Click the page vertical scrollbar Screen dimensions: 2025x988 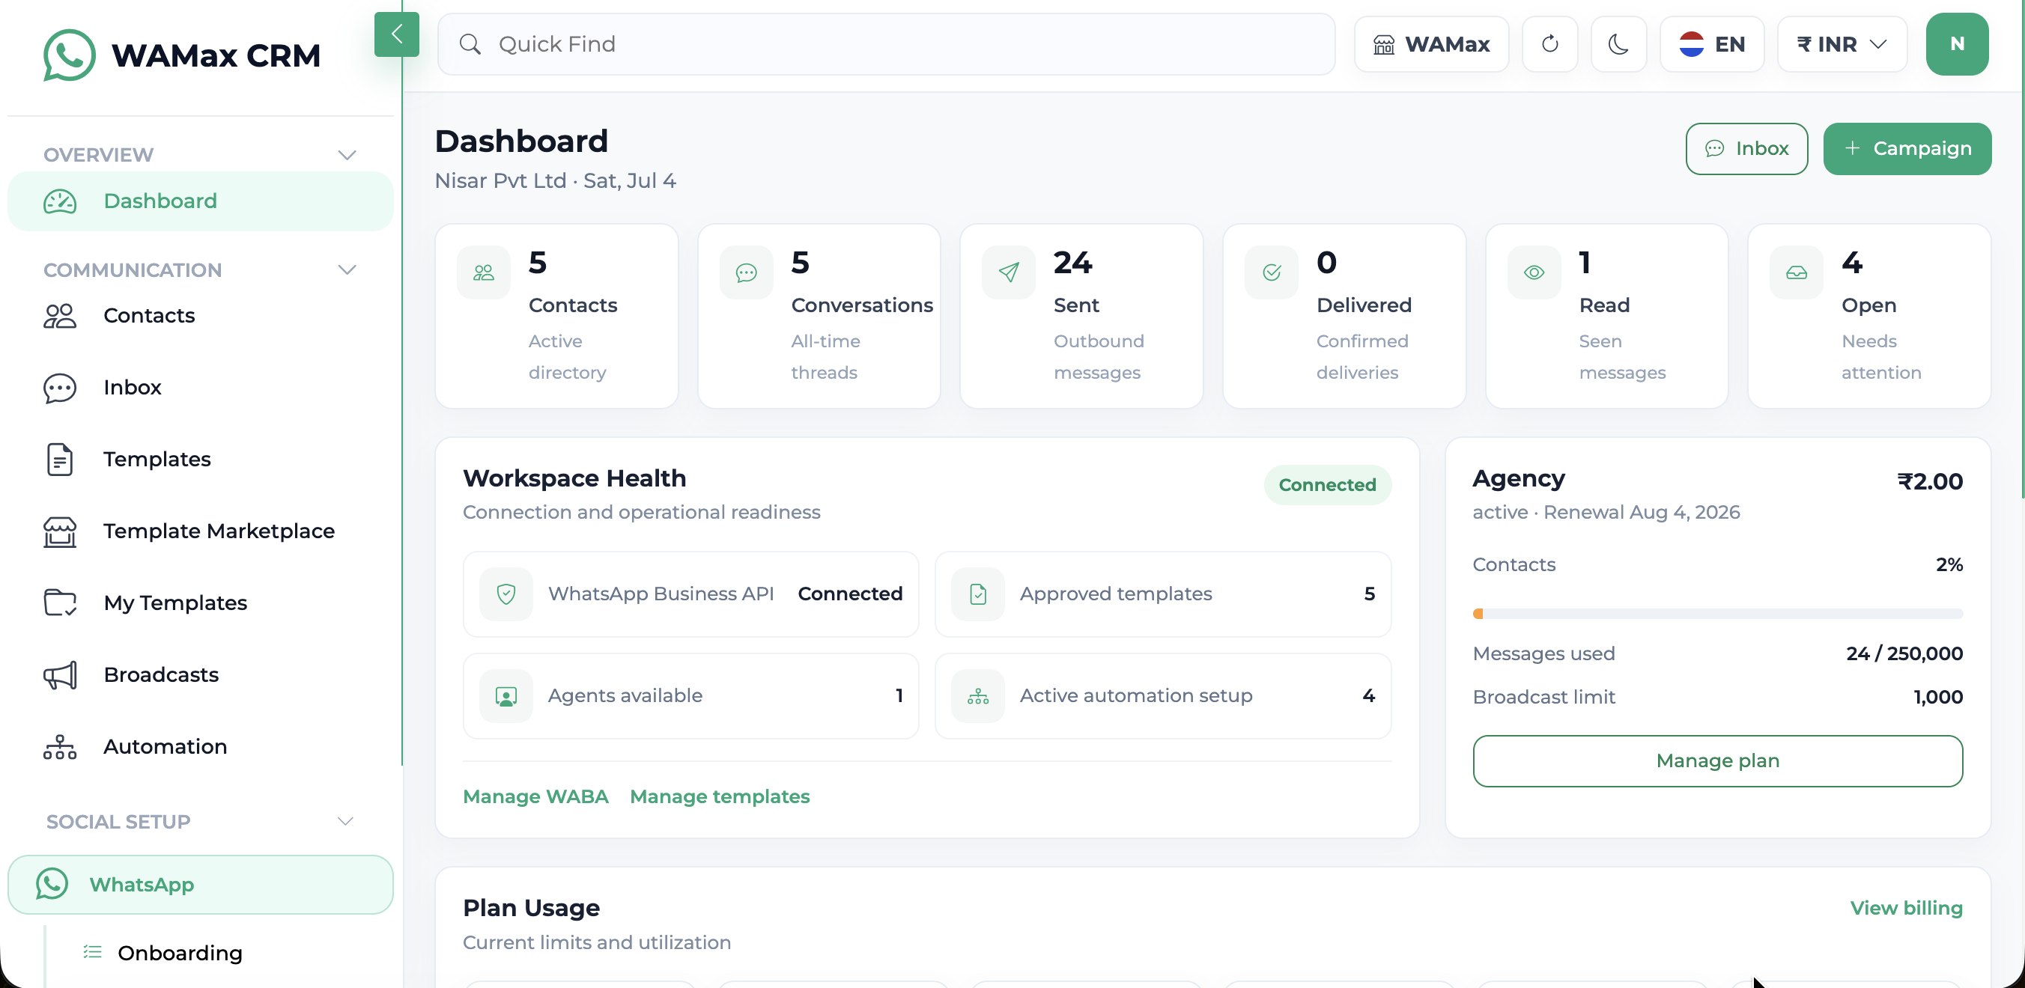[2022, 249]
